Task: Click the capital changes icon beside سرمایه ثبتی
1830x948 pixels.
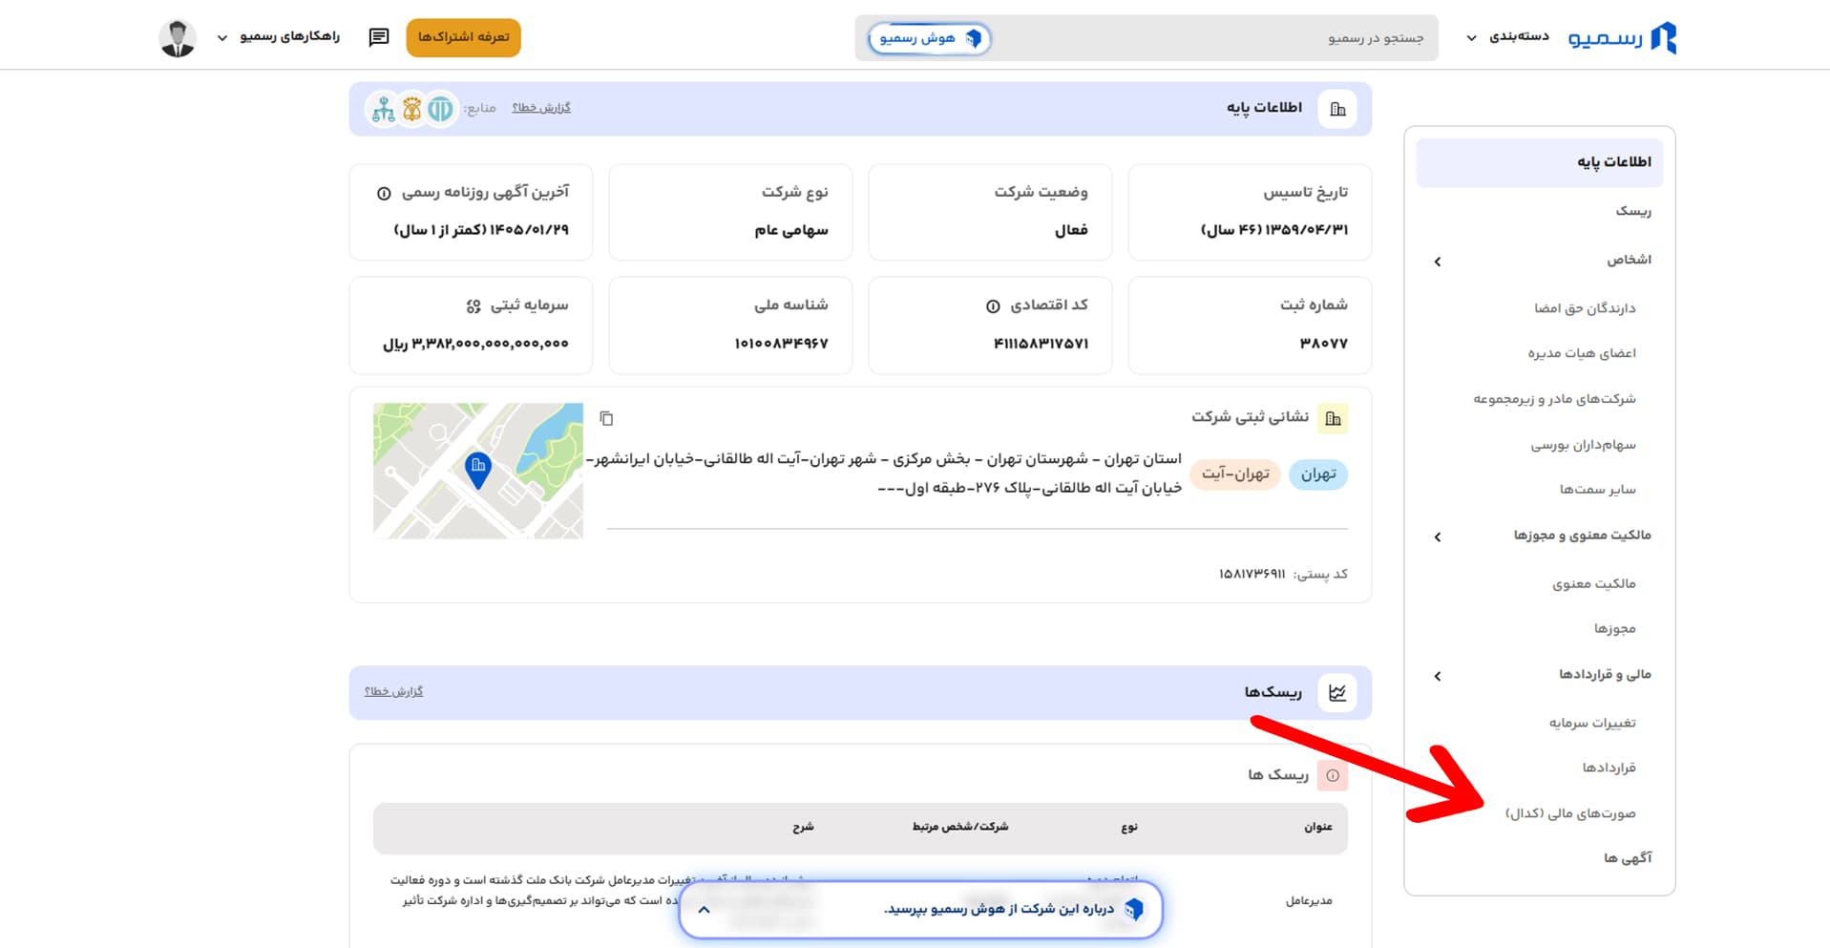Action: click(473, 306)
